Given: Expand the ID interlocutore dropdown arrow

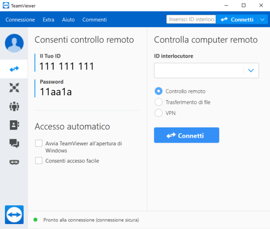Looking at the screenshot, I should 251,70.
